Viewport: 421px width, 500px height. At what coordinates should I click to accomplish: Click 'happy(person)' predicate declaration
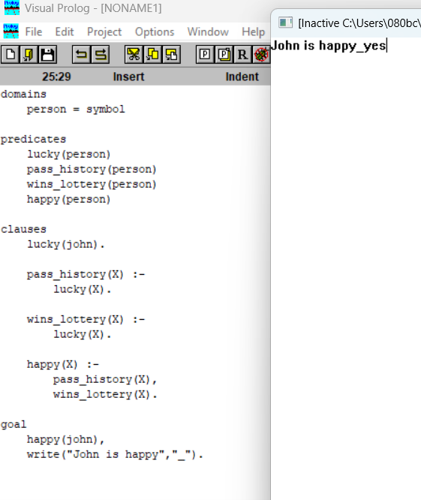(x=68, y=199)
